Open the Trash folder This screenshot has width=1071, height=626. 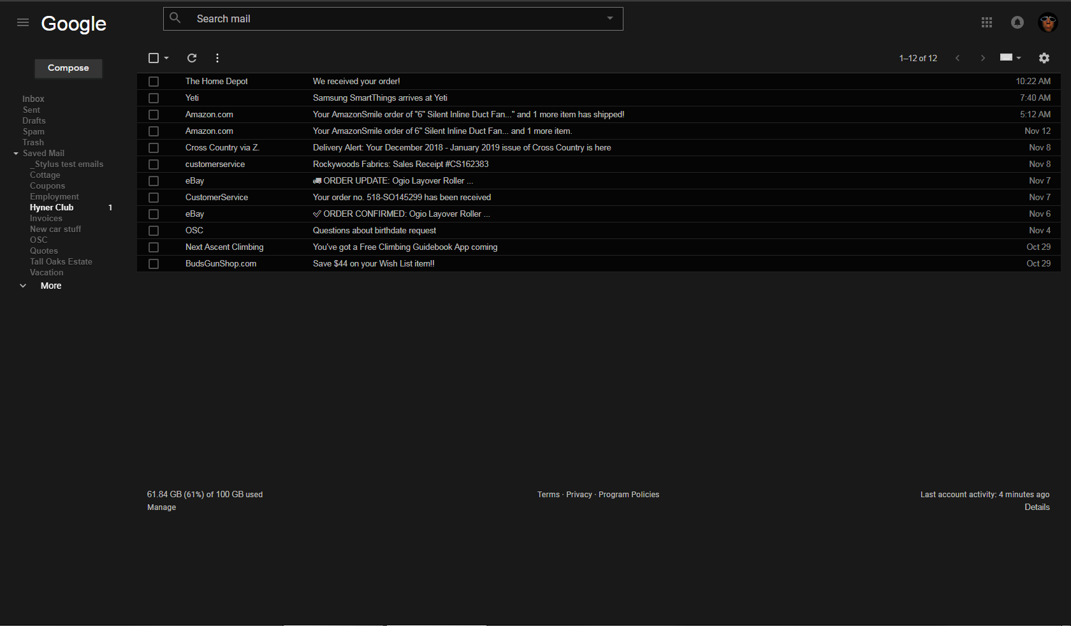point(33,142)
